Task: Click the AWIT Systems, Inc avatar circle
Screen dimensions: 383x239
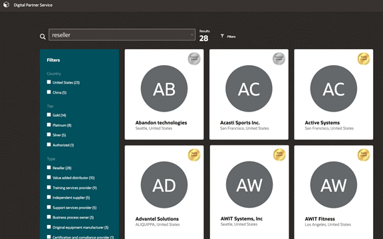Action: pos(249,185)
